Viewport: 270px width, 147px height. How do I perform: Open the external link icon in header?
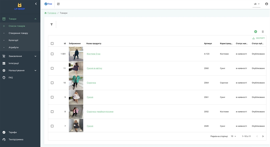pos(58,4)
